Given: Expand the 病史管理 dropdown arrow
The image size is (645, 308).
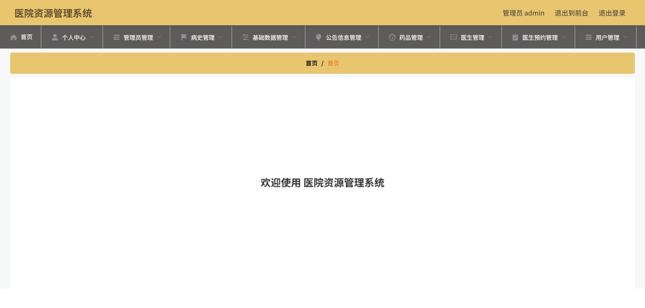Looking at the screenshot, I should pos(221,37).
